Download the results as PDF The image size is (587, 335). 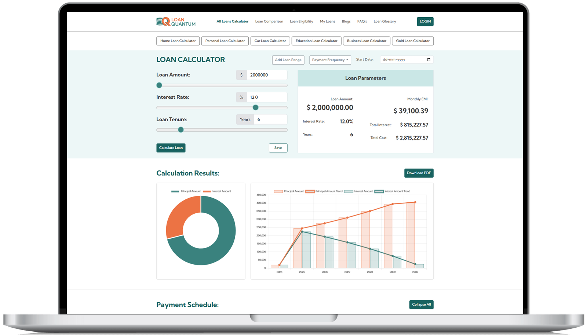(419, 173)
